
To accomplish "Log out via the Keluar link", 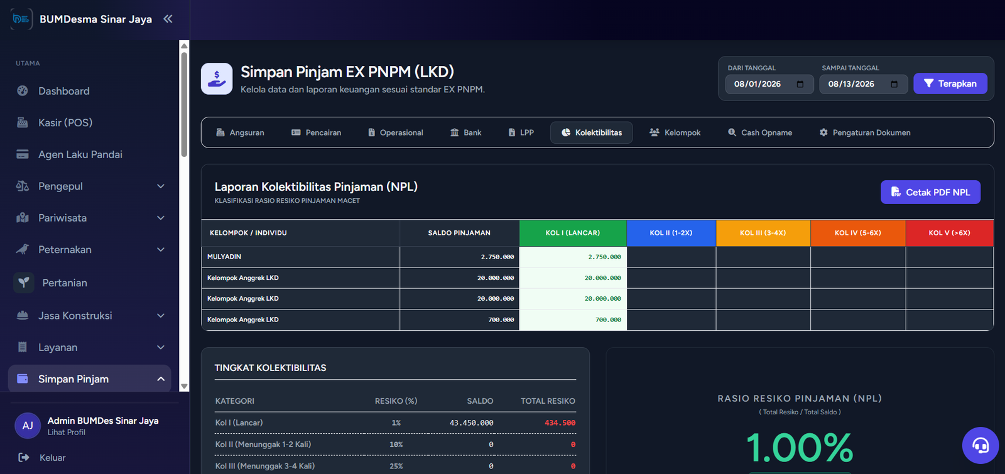I will pos(53,458).
